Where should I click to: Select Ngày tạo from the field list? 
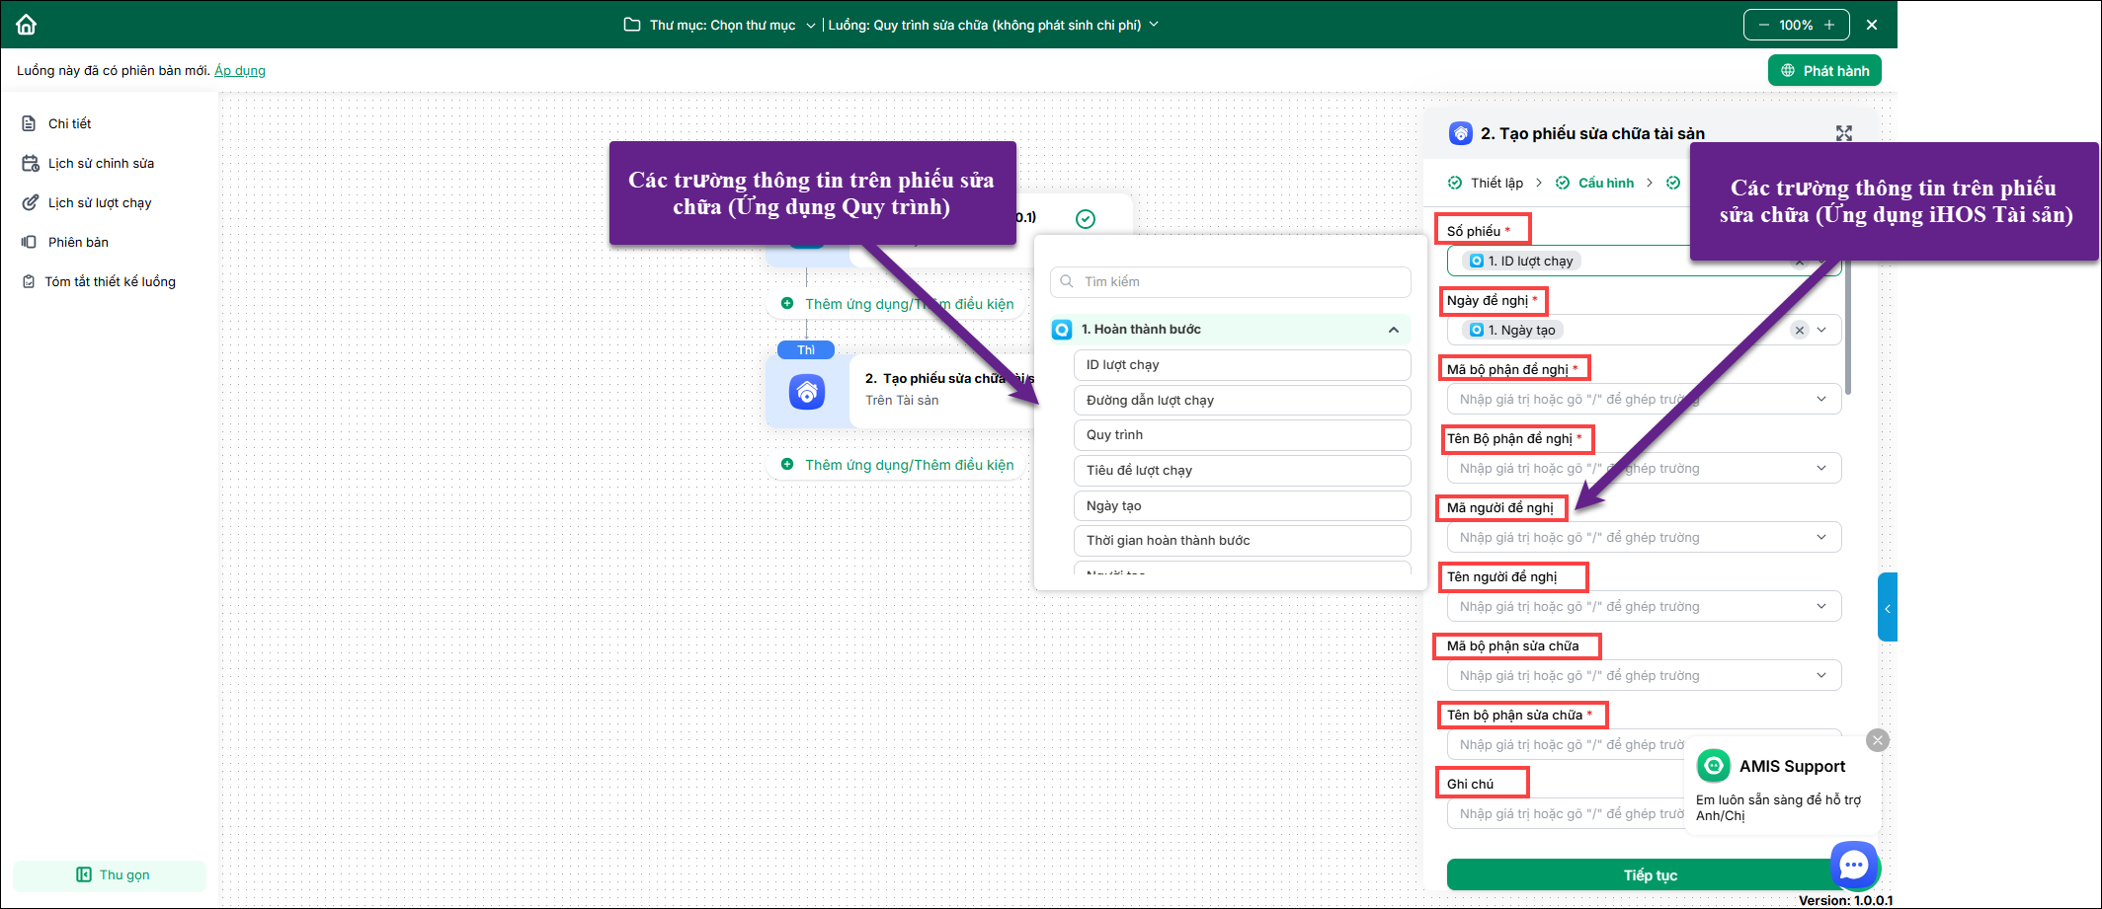pos(1242,505)
